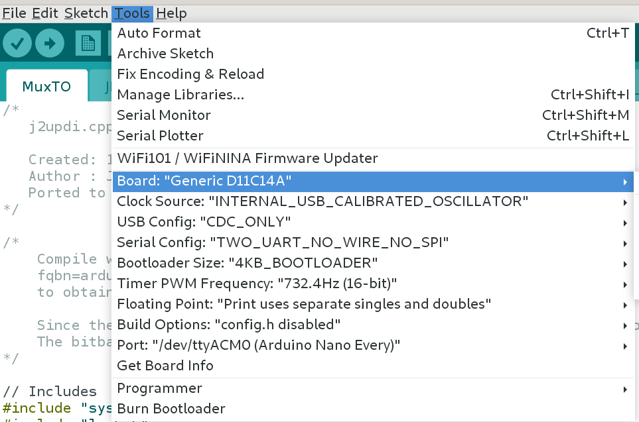Open the File menu
Screen dimensions: 639x422
tap(14, 13)
